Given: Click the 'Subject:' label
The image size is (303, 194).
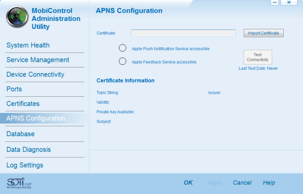Looking at the screenshot, I should [x=104, y=122].
